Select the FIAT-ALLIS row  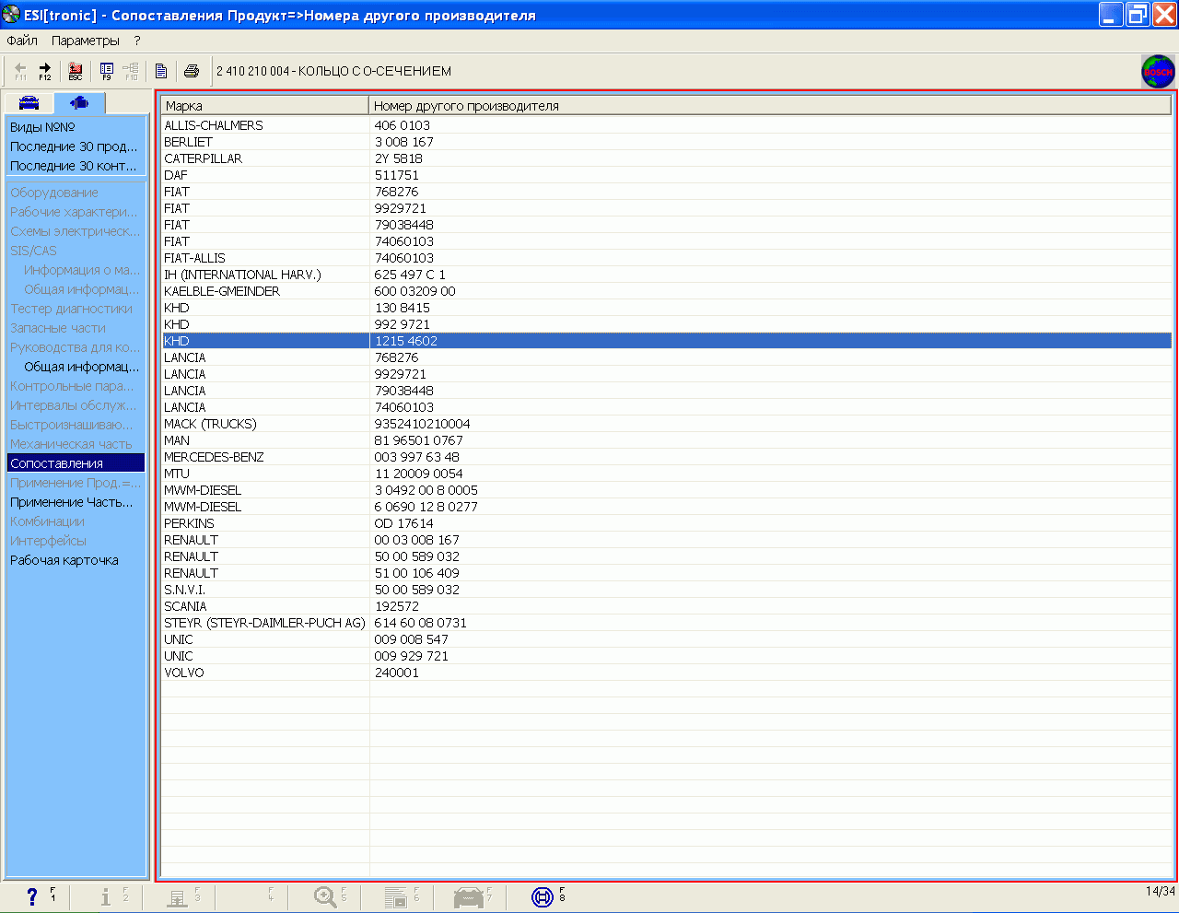(667, 258)
